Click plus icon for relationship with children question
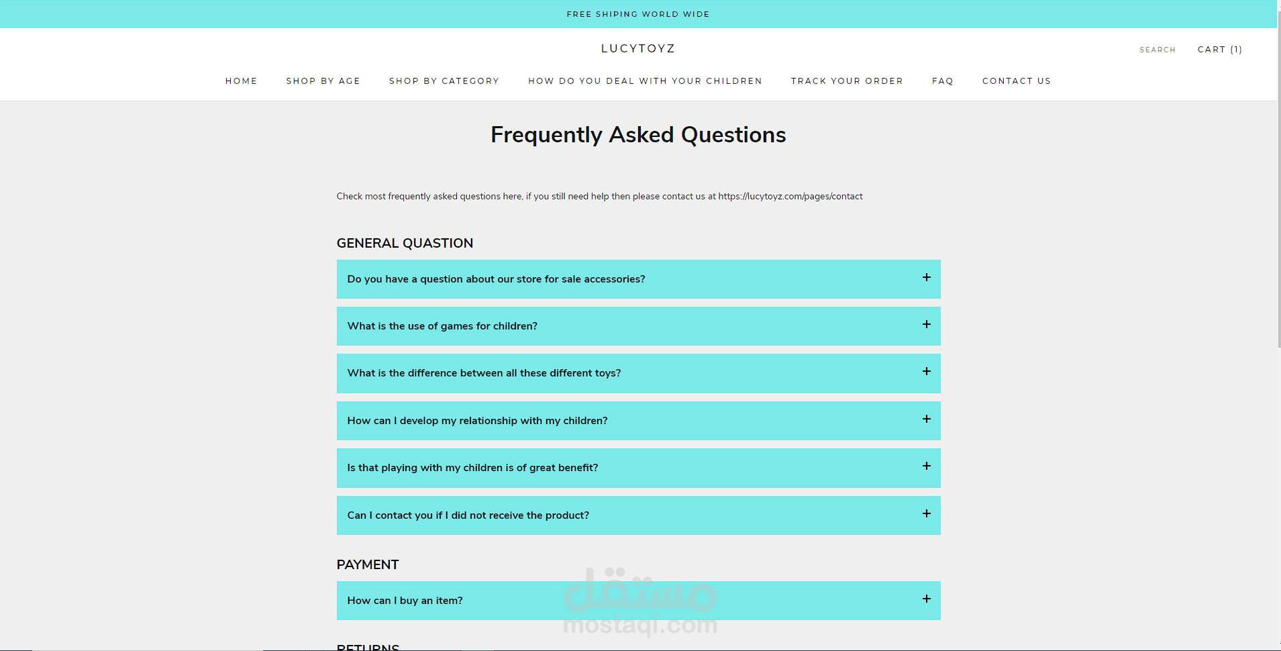Screen dimensions: 1281x651 pos(926,419)
